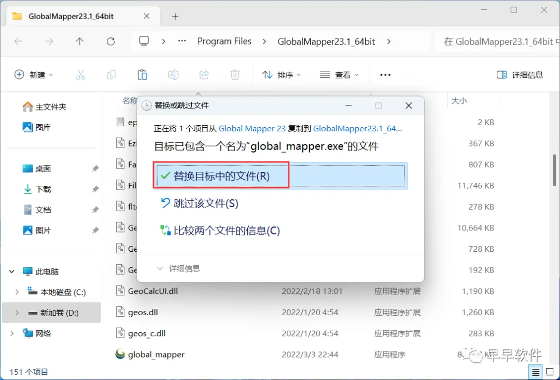Select 网络 in sidebar
The height and width of the screenshot is (380, 560).
pos(37,333)
